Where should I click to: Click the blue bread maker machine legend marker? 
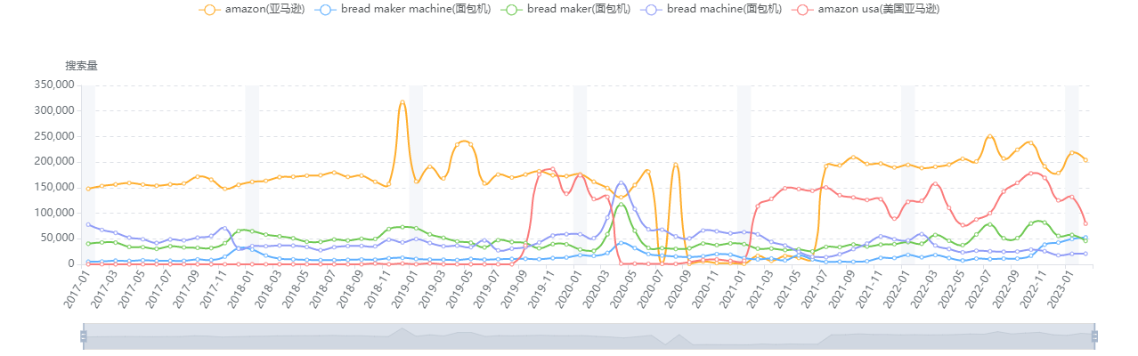pos(326,9)
